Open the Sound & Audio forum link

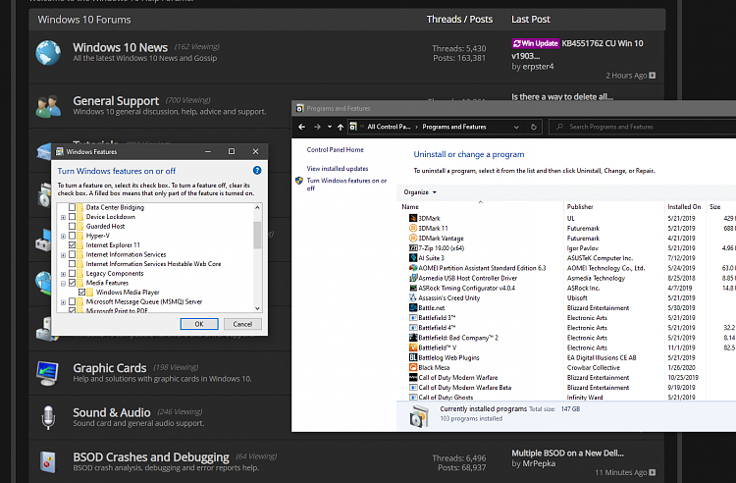click(112, 412)
